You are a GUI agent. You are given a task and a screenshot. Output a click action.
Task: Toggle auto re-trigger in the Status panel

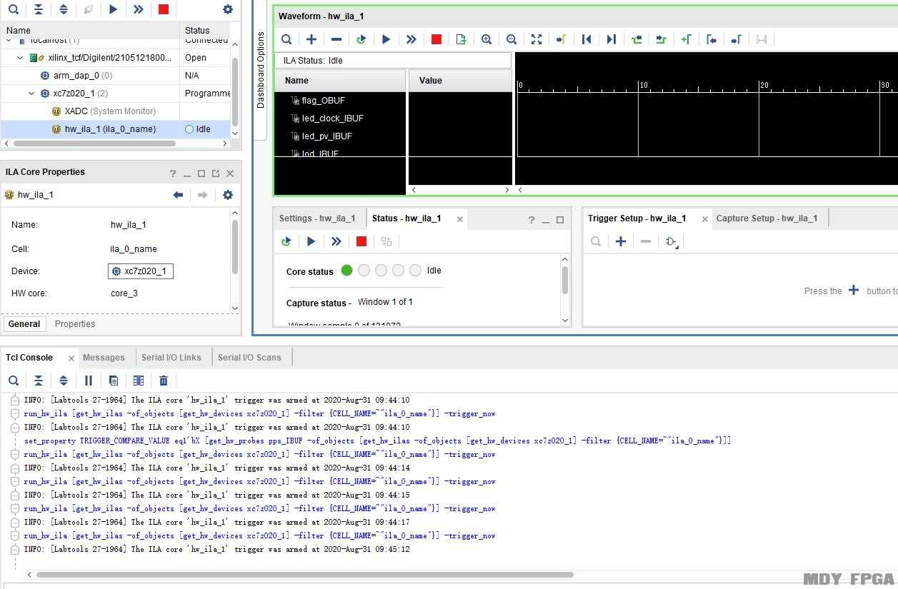click(286, 241)
